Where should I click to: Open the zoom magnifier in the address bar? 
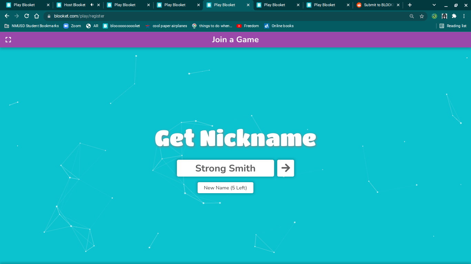(x=412, y=16)
